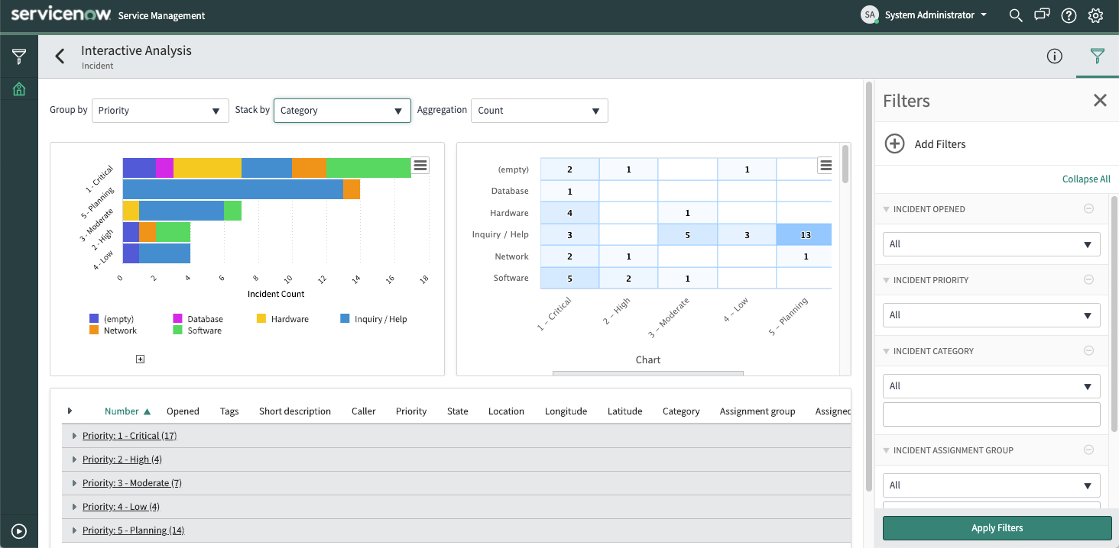Open the heatmap chart's hamburger menu
This screenshot has height=548, width=1119.
tap(825, 164)
